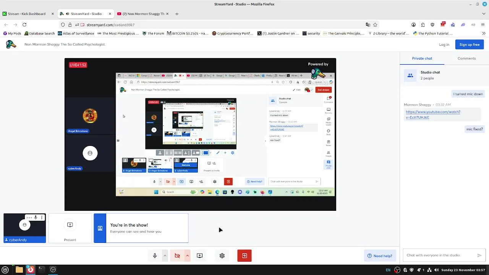The image size is (489, 275).
Task: Open the Present screen share tile
Action: (x=70, y=228)
